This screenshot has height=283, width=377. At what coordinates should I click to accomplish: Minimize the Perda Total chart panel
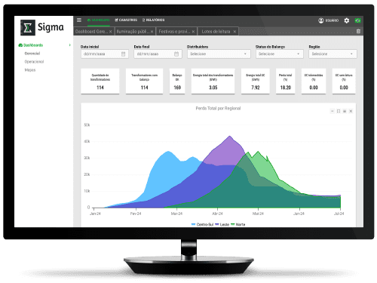pyautogui.click(x=333, y=111)
